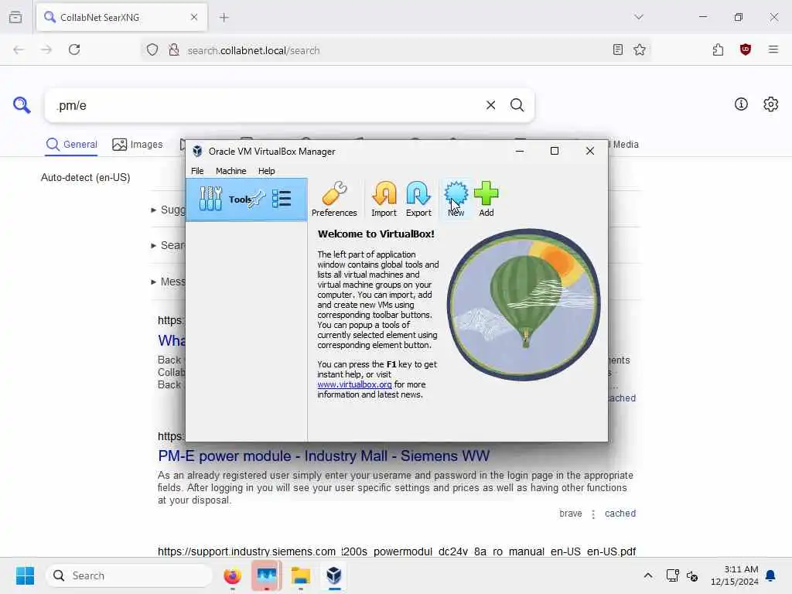Image resolution: width=792 pixels, height=594 pixels.
Task: Open a new Firefox tab
Action: point(224,18)
